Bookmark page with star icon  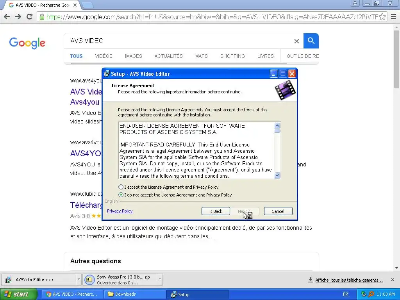pos(382,17)
